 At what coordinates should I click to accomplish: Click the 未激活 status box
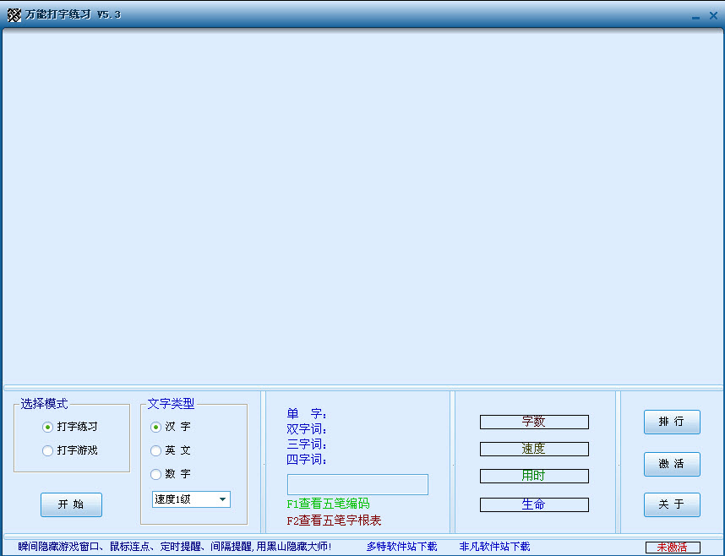pos(673,548)
